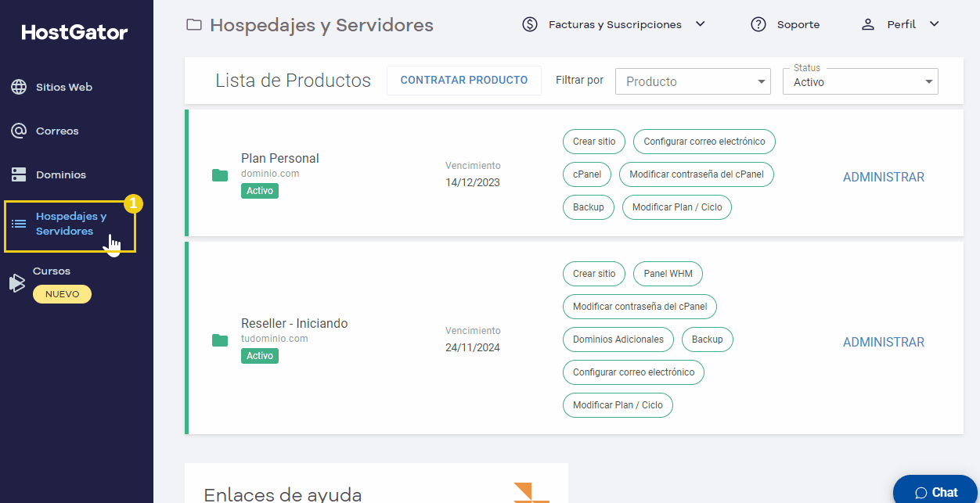Viewport: 980px width, 503px height.
Task: Click the tudominio.com text
Action: [275, 339]
